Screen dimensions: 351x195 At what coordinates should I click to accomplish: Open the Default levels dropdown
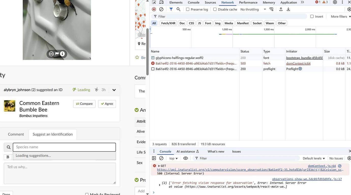pyautogui.click(x=313, y=158)
